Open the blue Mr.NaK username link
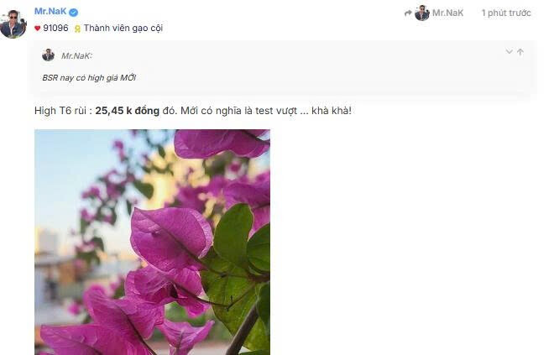This screenshot has width=554, height=355. click(50, 11)
